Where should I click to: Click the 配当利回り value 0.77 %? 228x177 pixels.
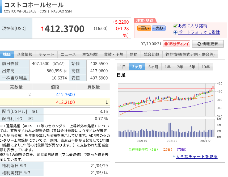click(101, 119)
